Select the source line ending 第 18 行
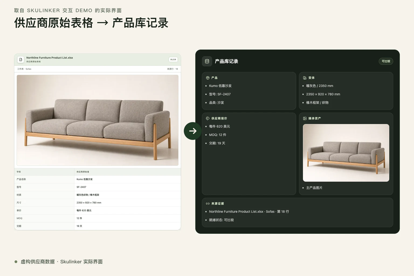414x276 pixels. point(249,212)
